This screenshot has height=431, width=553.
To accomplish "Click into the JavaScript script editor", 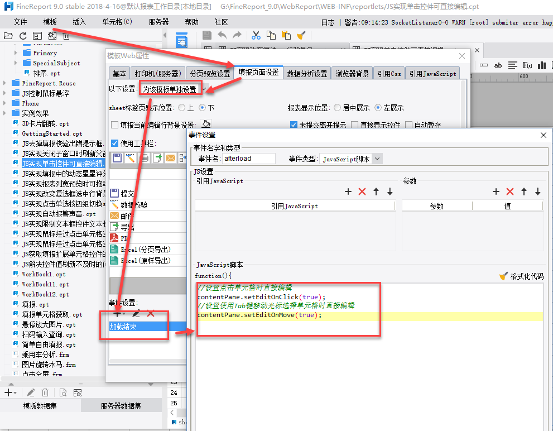I will point(369,357).
